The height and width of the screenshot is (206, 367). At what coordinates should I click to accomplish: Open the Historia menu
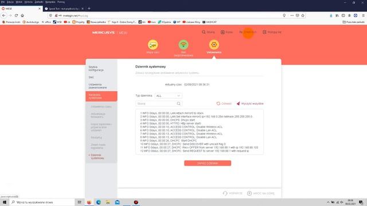[x=29, y=2]
